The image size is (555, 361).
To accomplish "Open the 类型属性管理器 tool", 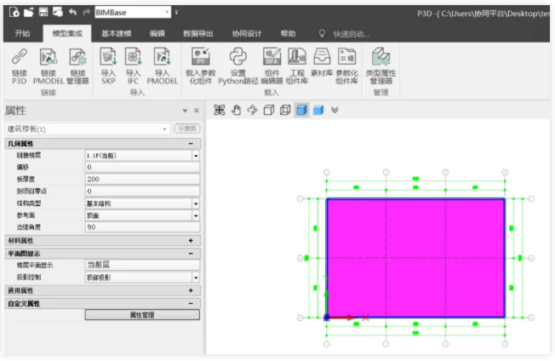I will pos(380,66).
